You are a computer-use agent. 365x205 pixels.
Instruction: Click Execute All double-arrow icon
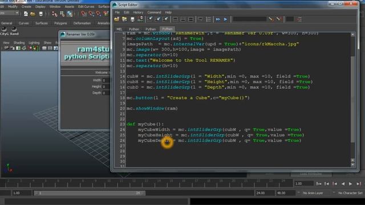(x=218, y=19)
